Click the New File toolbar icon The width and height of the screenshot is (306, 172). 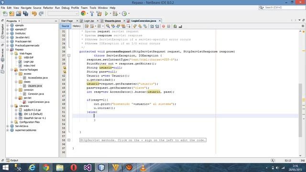pos(5,13)
